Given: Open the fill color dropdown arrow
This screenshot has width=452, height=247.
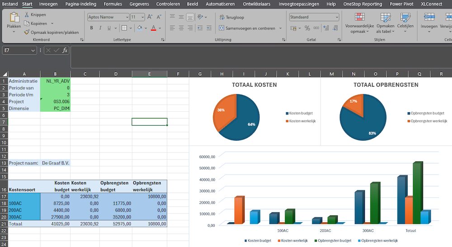Looking at the screenshot, I should tap(146, 28).
